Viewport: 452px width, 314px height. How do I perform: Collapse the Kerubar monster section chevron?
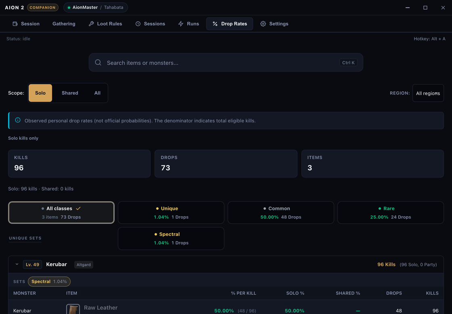tap(17, 264)
